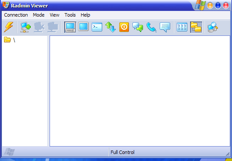Select the Text Chat bubbles icon
Screen dimensions: 232x161
pyautogui.click(x=138, y=27)
